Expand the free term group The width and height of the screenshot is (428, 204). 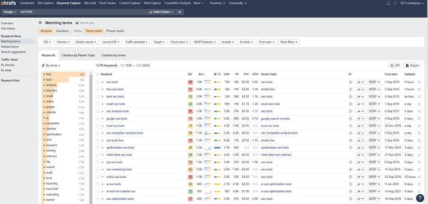pyautogui.click(x=44, y=74)
